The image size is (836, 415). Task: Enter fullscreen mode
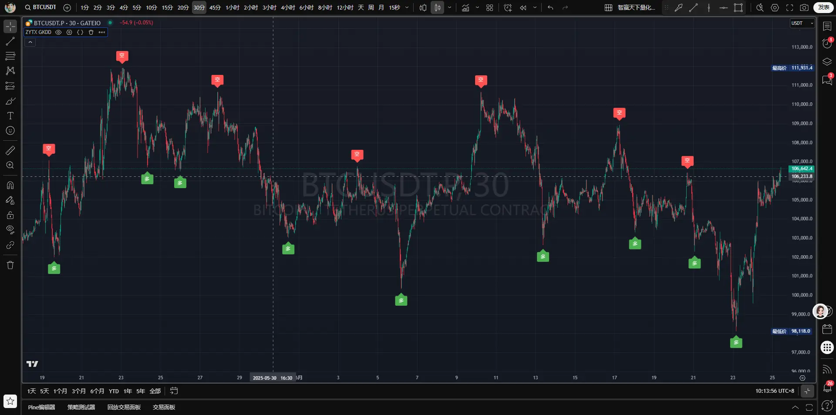[789, 7]
